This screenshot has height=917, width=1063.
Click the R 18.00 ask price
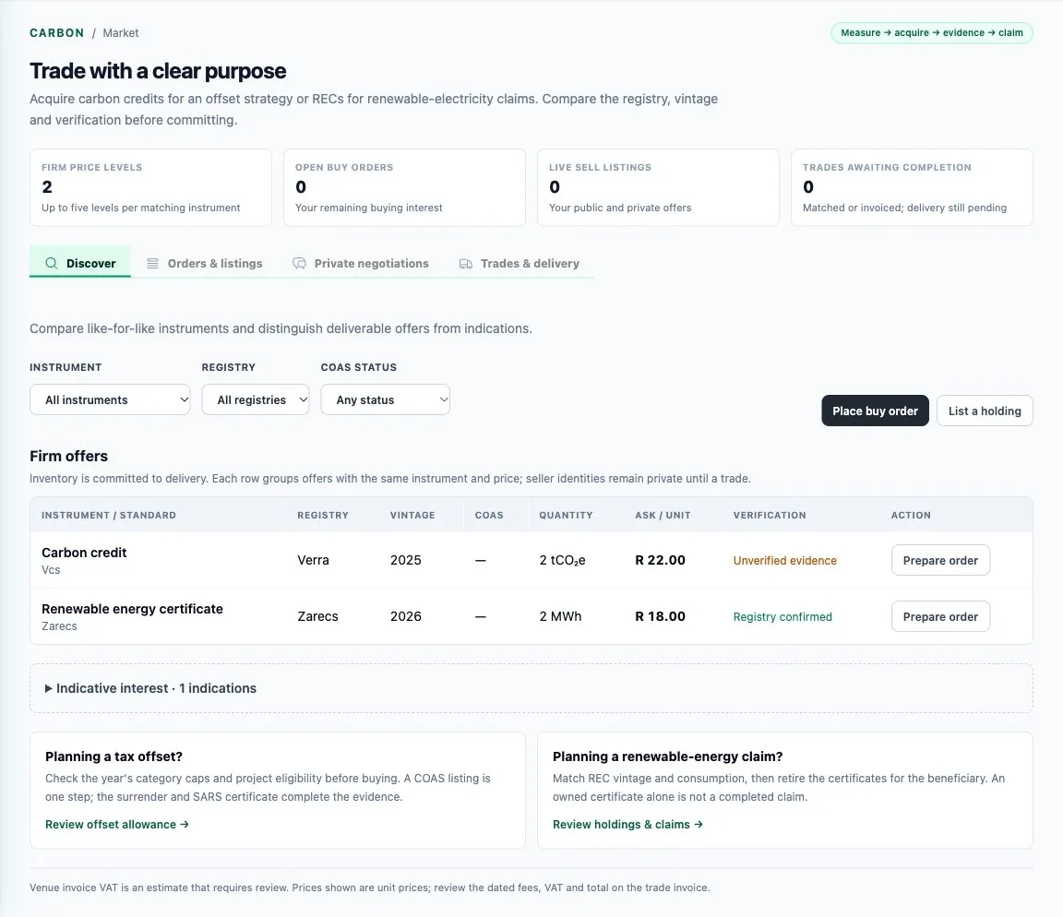pos(660,616)
